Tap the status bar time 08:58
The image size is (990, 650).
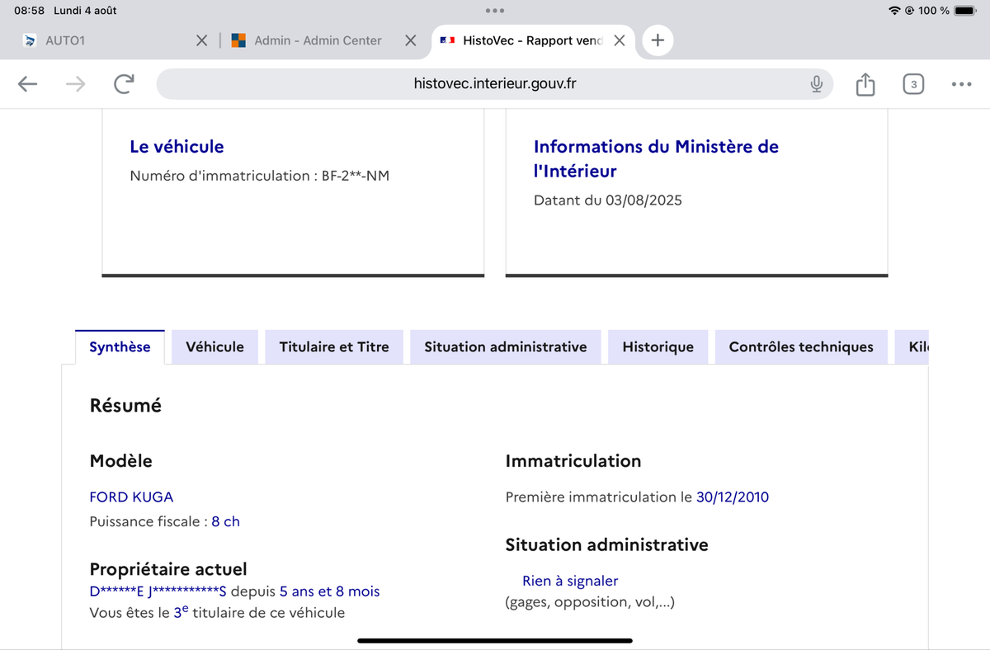click(x=29, y=11)
